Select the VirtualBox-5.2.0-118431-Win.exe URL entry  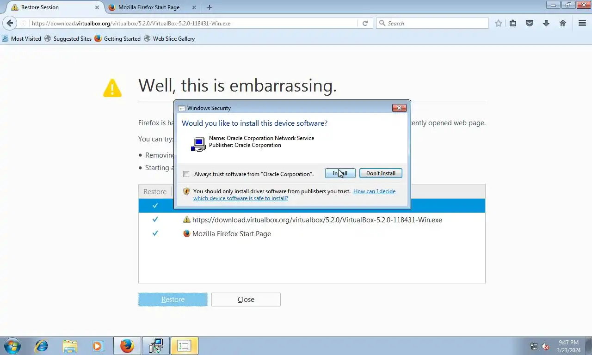pos(317,220)
